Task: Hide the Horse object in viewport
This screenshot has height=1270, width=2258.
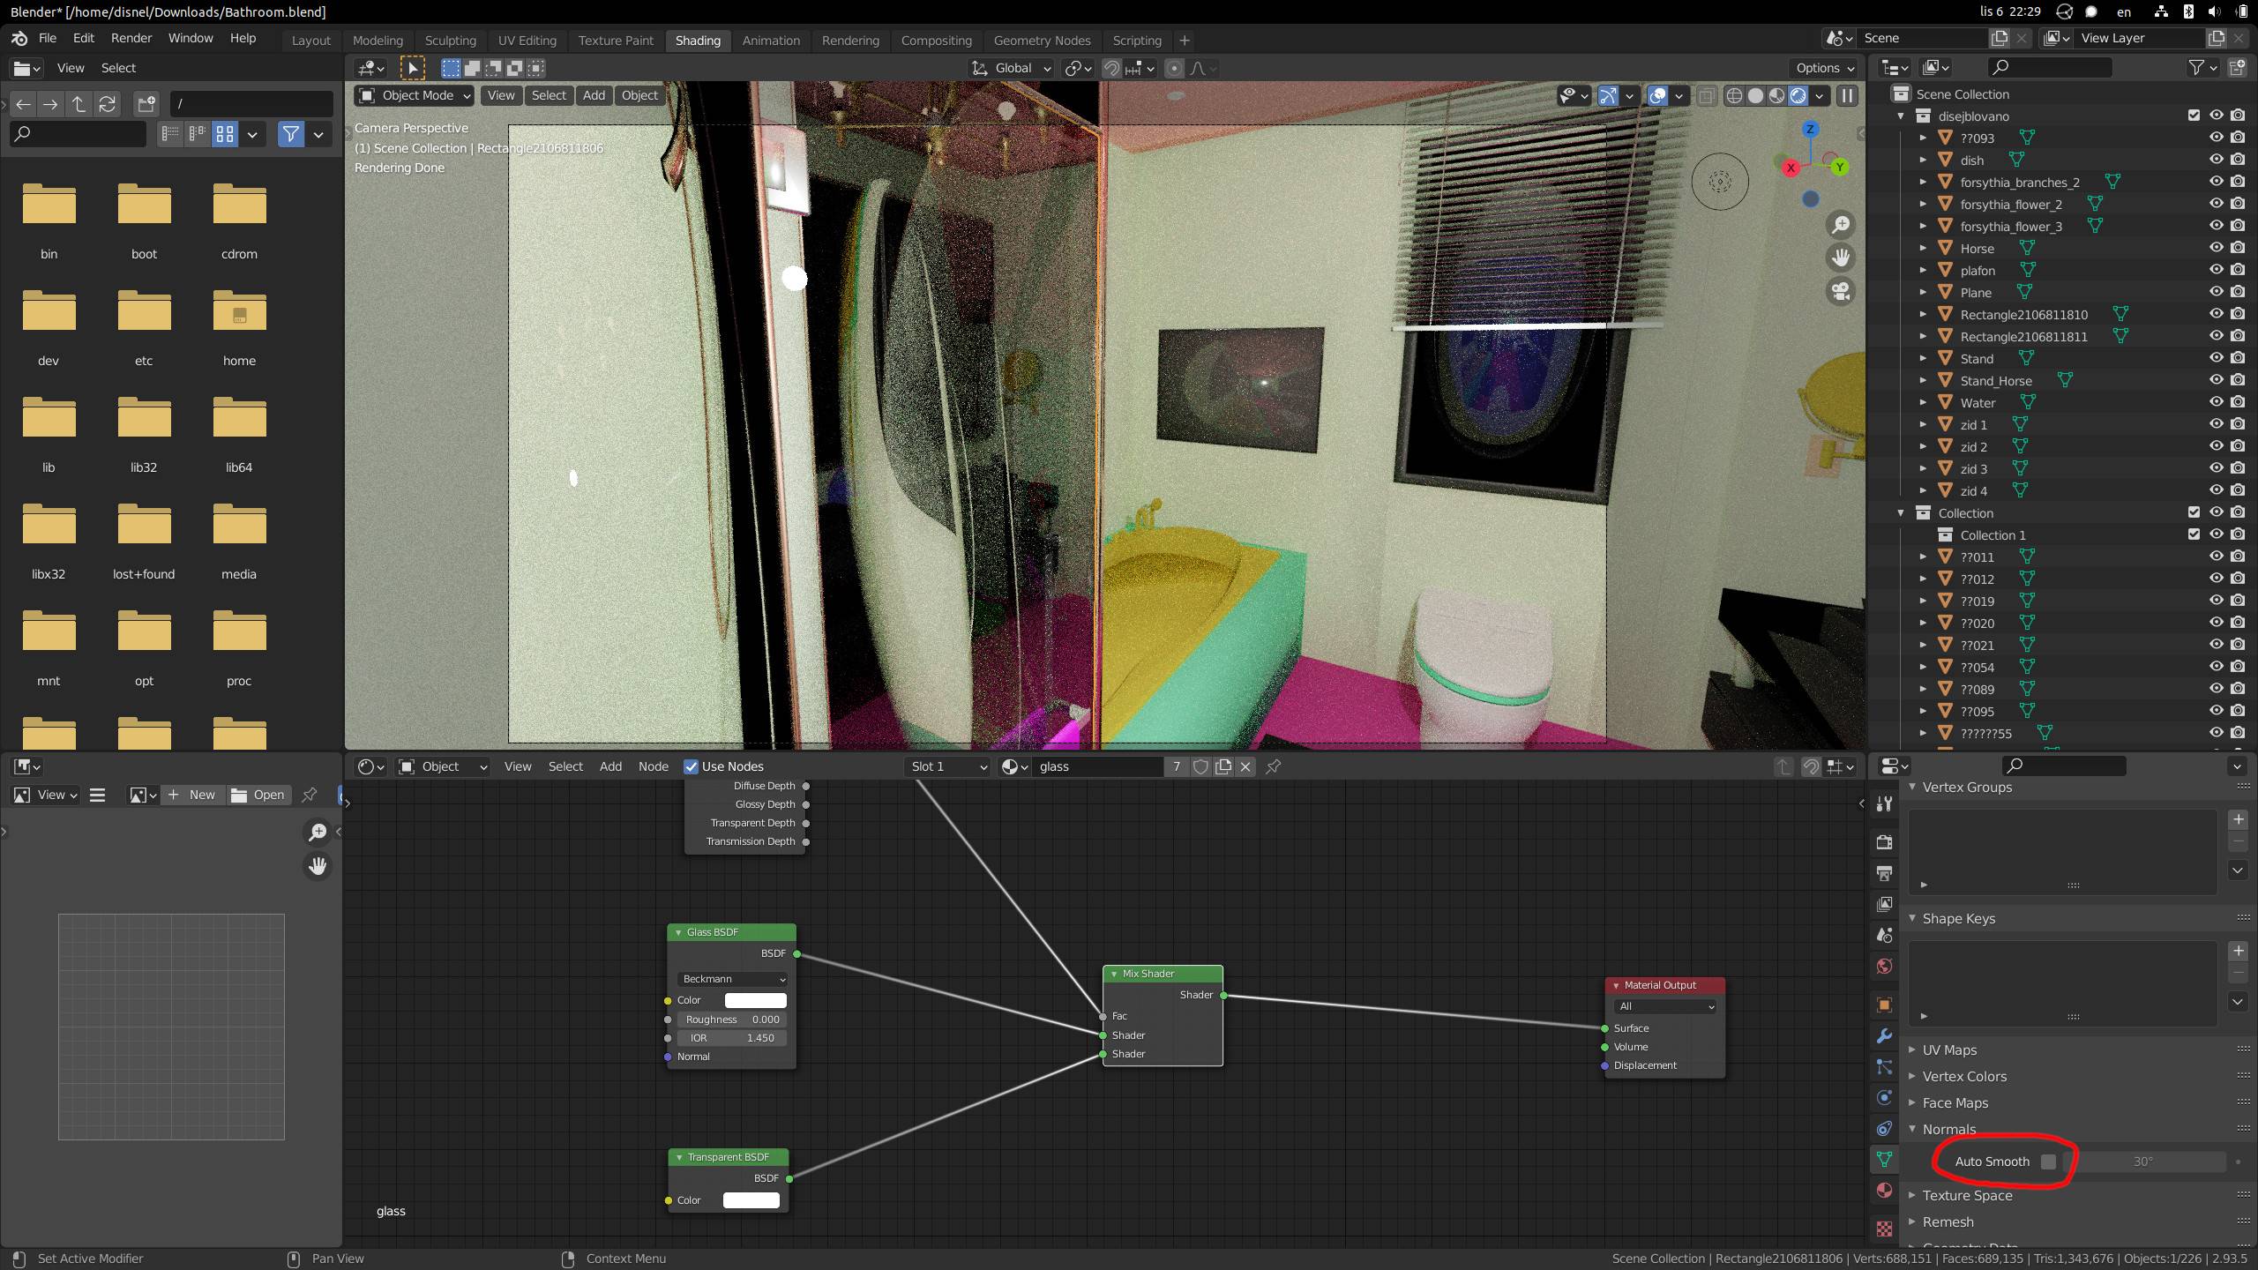Action: click(2215, 248)
